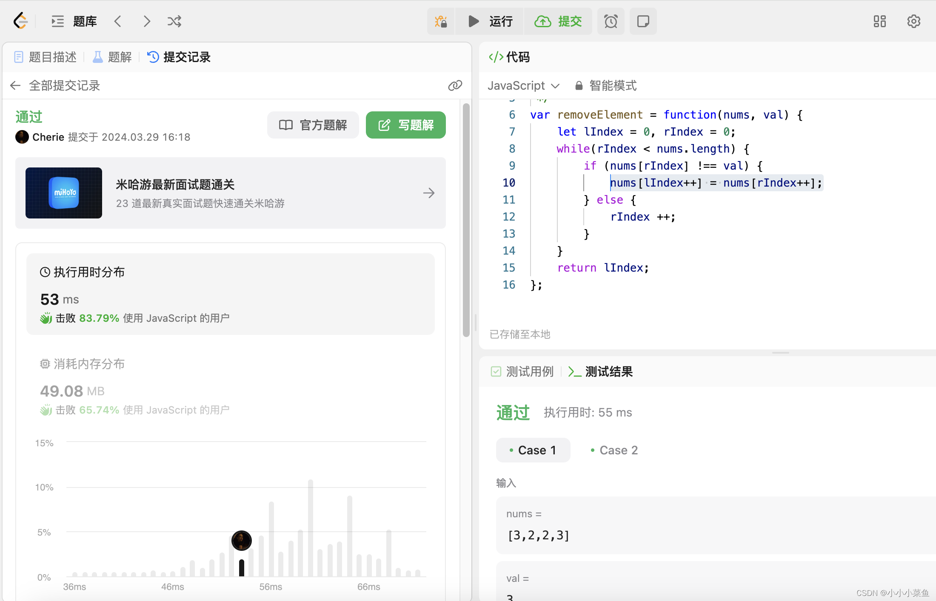The width and height of the screenshot is (936, 601).
Task: Click the '已存储至本地' status text
Action: pos(520,335)
